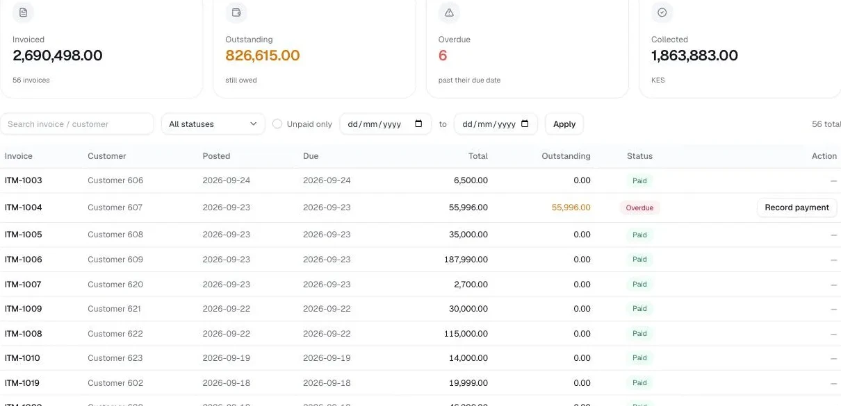Open calendar picker in second date field
The height and width of the screenshot is (406, 841).
pyautogui.click(x=525, y=124)
